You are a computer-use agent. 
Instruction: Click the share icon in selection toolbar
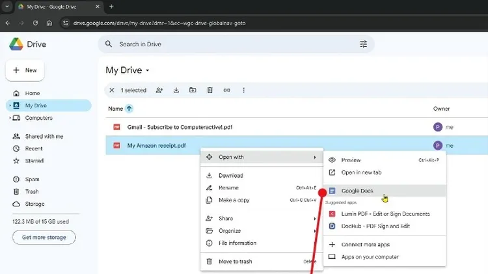click(x=159, y=90)
